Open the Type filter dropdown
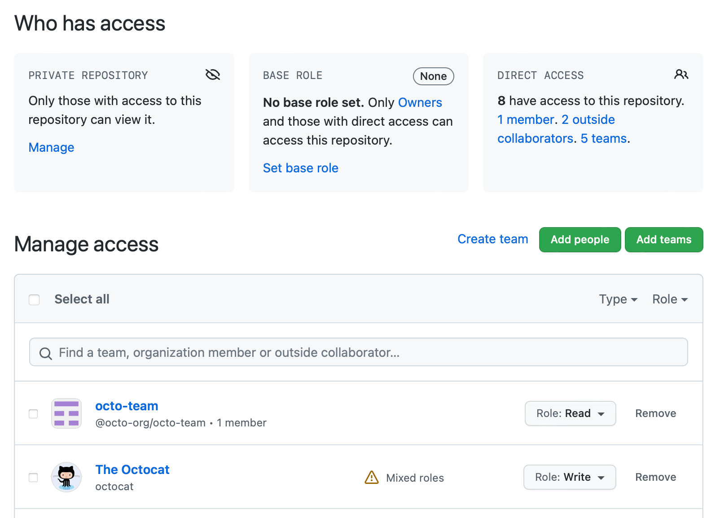The image size is (720, 518). tap(618, 299)
